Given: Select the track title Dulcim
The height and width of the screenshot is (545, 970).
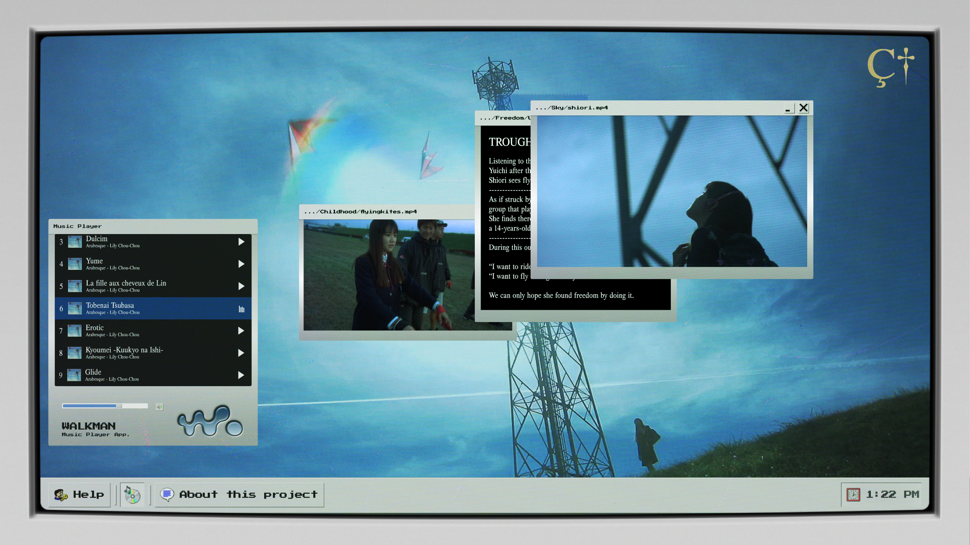Looking at the screenshot, I should point(96,239).
